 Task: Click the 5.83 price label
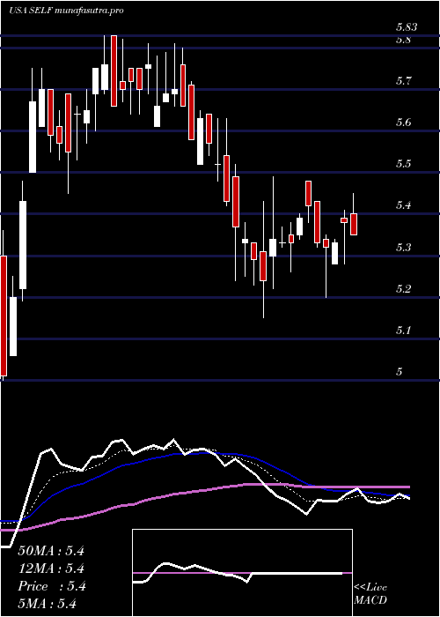coord(406,27)
